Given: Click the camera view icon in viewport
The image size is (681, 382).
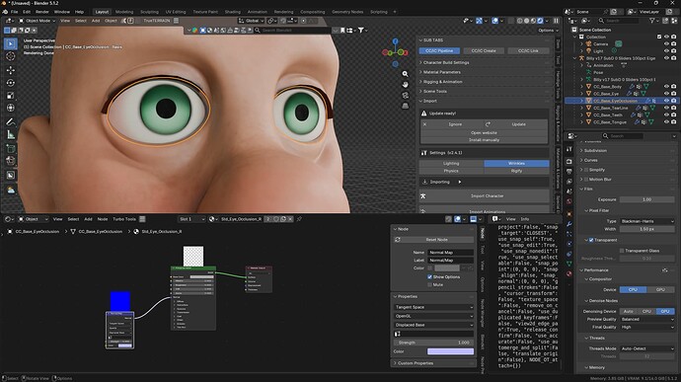Looking at the screenshot, I should pos(405,95).
